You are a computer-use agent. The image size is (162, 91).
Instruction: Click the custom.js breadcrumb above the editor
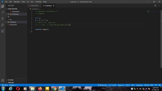click(35, 9)
